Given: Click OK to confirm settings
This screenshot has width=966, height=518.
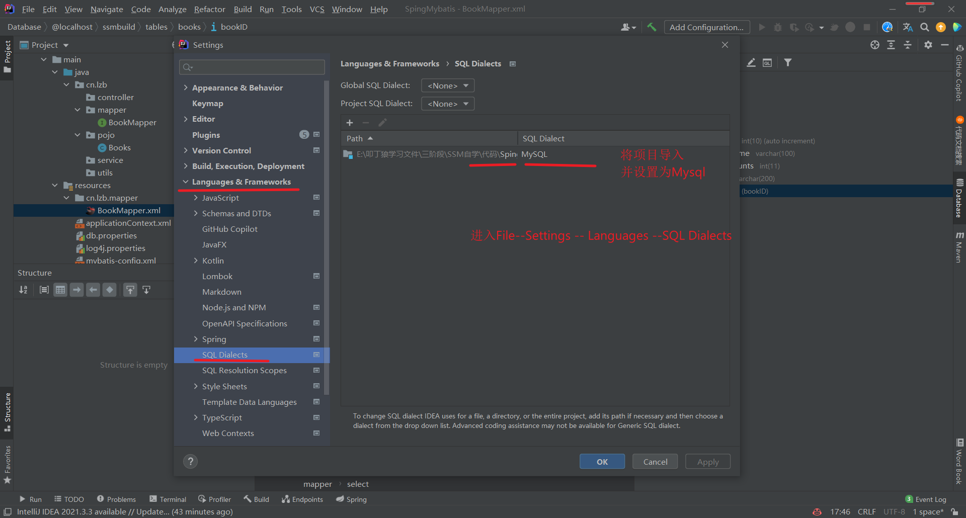Looking at the screenshot, I should coord(602,462).
